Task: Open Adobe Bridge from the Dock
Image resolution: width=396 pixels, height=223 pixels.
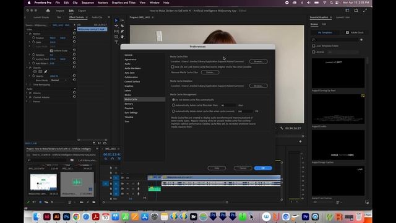Action: [194, 217]
